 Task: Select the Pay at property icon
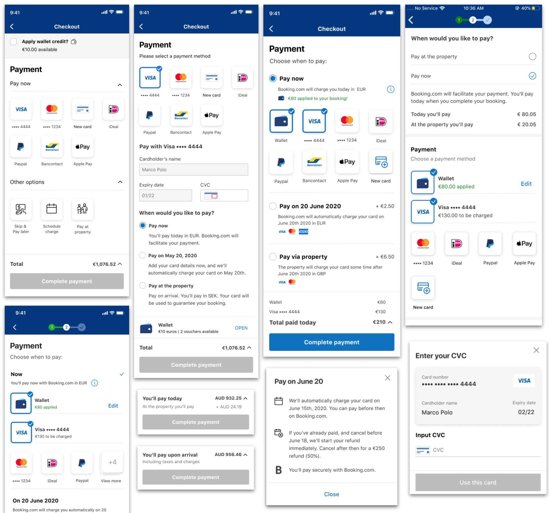(x=82, y=209)
